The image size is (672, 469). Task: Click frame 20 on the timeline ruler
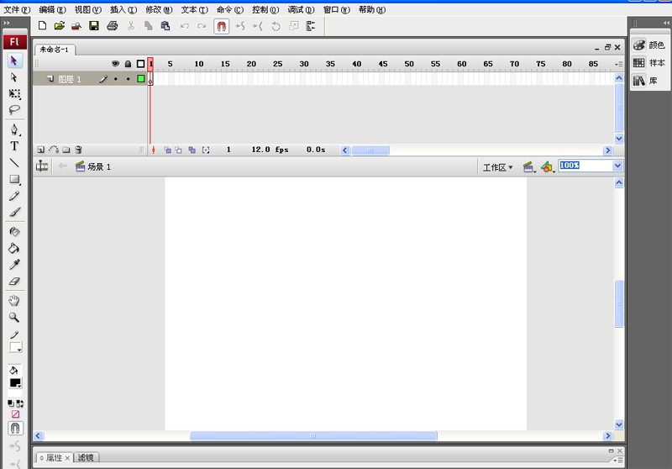point(251,64)
